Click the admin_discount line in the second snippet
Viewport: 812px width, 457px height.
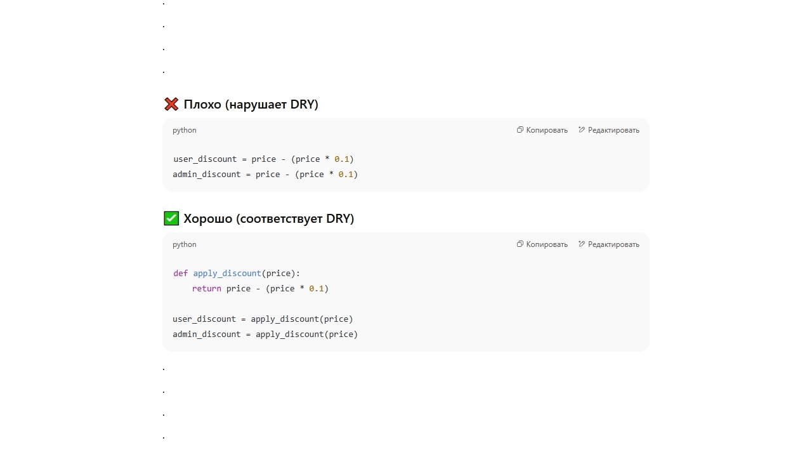(265, 334)
